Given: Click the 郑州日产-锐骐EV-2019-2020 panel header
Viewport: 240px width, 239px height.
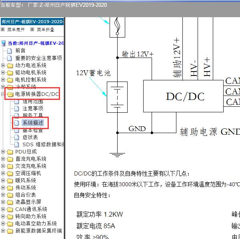Looking at the screenshot, I should (x=32, y=22).
